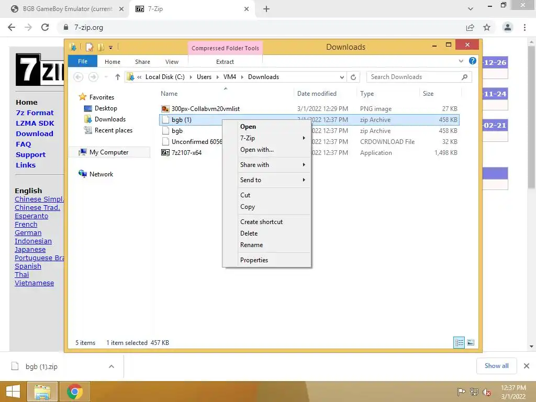Click Chrome's reload page icon
Viewport: 536px width, 402px height.
[45, 27]
